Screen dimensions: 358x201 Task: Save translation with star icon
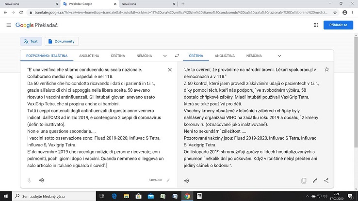(326, 70)
